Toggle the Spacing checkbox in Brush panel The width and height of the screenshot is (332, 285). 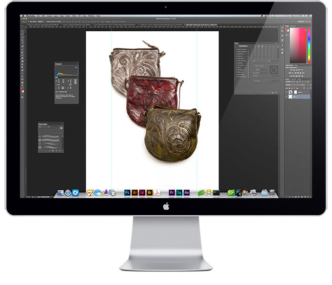click(x=254, y=81)
